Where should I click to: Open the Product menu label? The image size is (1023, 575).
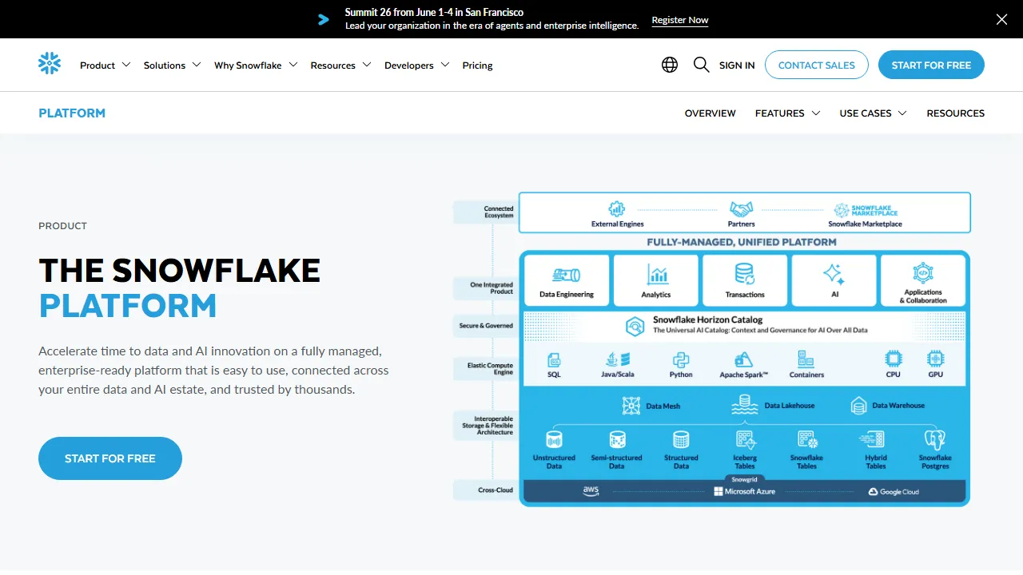point(98,65)
